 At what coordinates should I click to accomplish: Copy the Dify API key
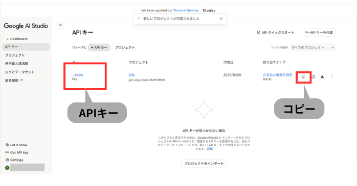click(303, 77)
